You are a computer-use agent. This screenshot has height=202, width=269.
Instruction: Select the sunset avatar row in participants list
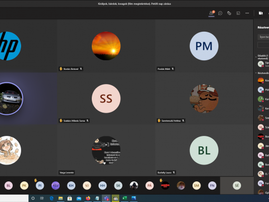(263, 80)
